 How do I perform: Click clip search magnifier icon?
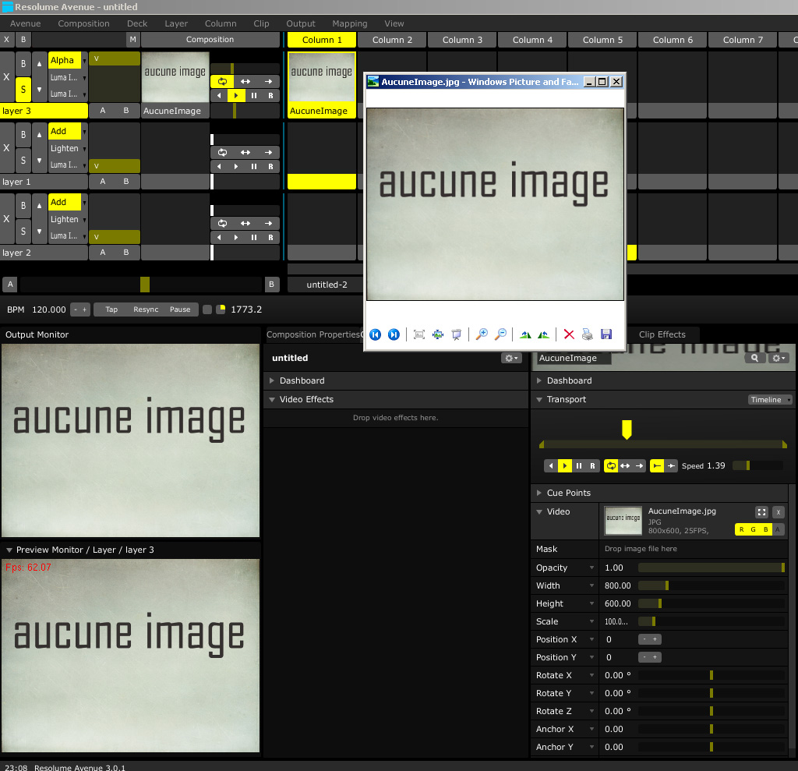pyautogui.click(x=754, y=358)
